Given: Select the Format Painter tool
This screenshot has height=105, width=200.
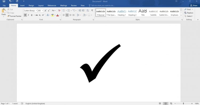Looking at the screenshot, I should tap(14, 16).
